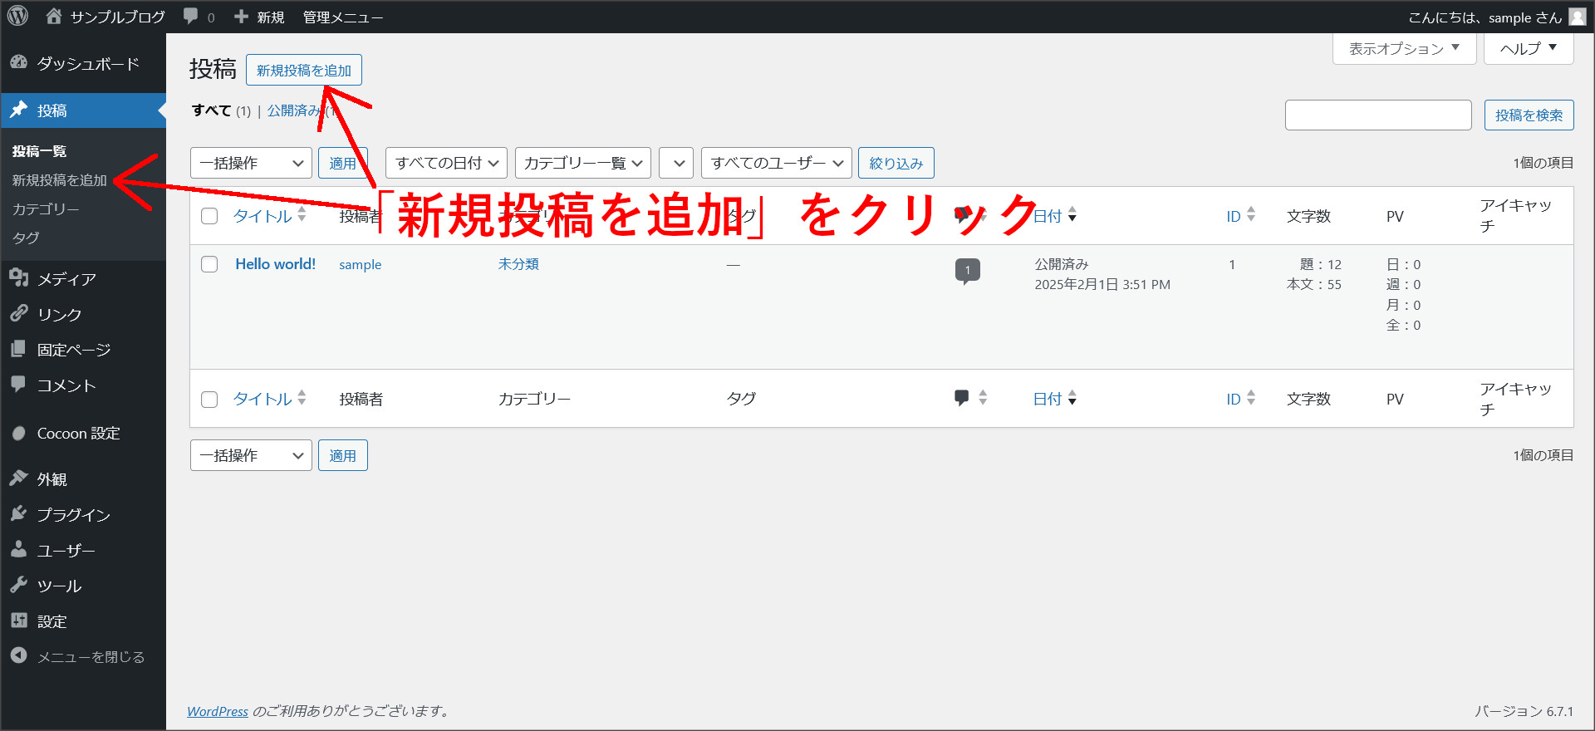Expand the 表示オプション screen options panel
Image resolution: width=1595 pixels, height=731 pixels.
pos(1404,49)
